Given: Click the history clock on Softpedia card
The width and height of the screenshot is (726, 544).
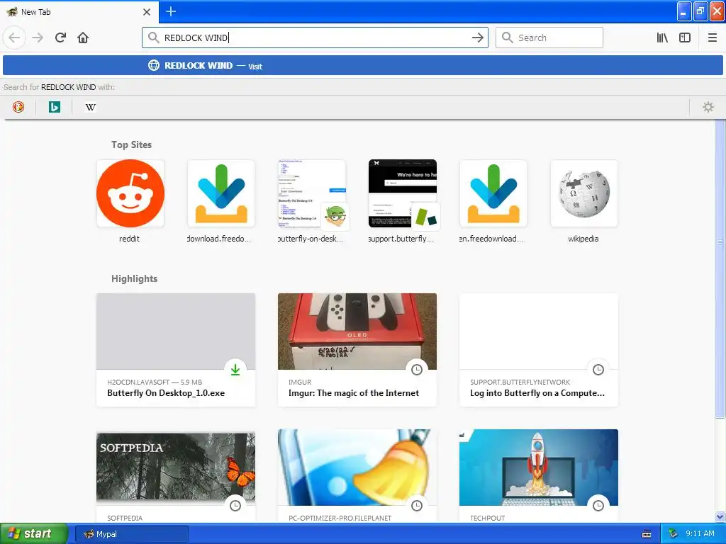Looking at the screenshot, I should (x=235, y=505).
